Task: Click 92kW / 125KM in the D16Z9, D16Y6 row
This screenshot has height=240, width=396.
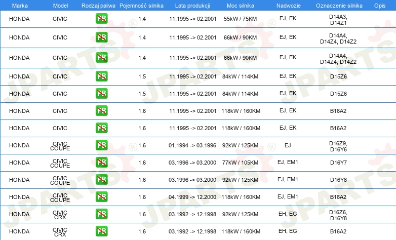Action: point(240,145)
